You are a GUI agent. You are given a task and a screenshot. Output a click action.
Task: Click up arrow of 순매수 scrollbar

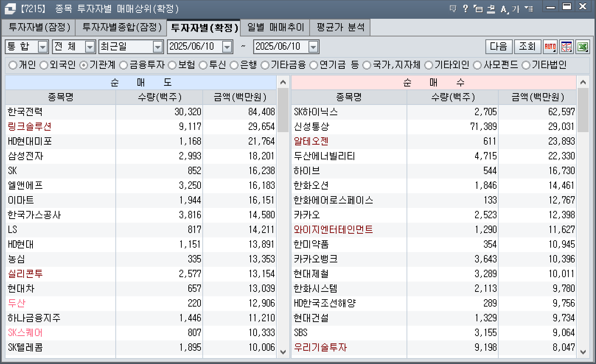click(583, 82)
